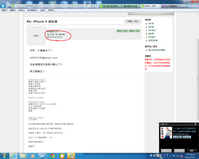The image size is (199, 159).
Task: Open the 我的最愛(A) menu
Action: tap(32, 10)
